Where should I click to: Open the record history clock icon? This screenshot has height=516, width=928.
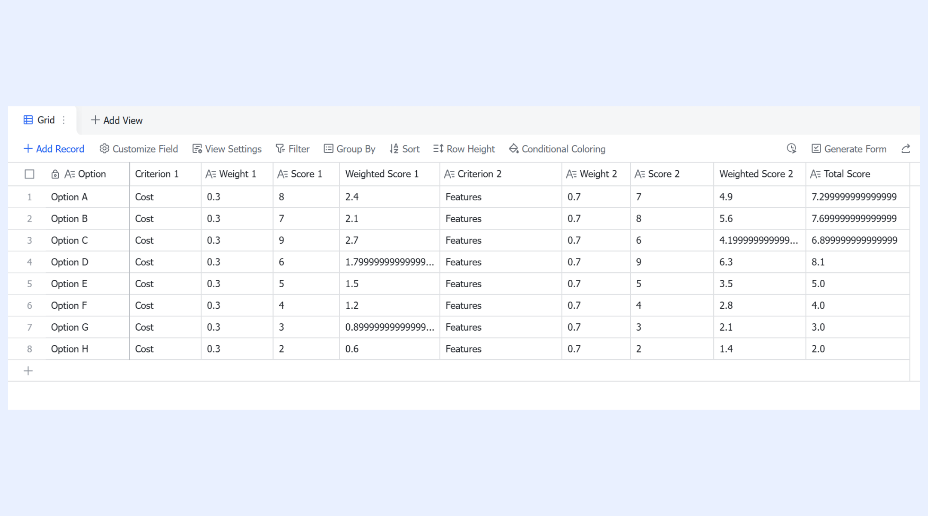click(x=791, y=148)
